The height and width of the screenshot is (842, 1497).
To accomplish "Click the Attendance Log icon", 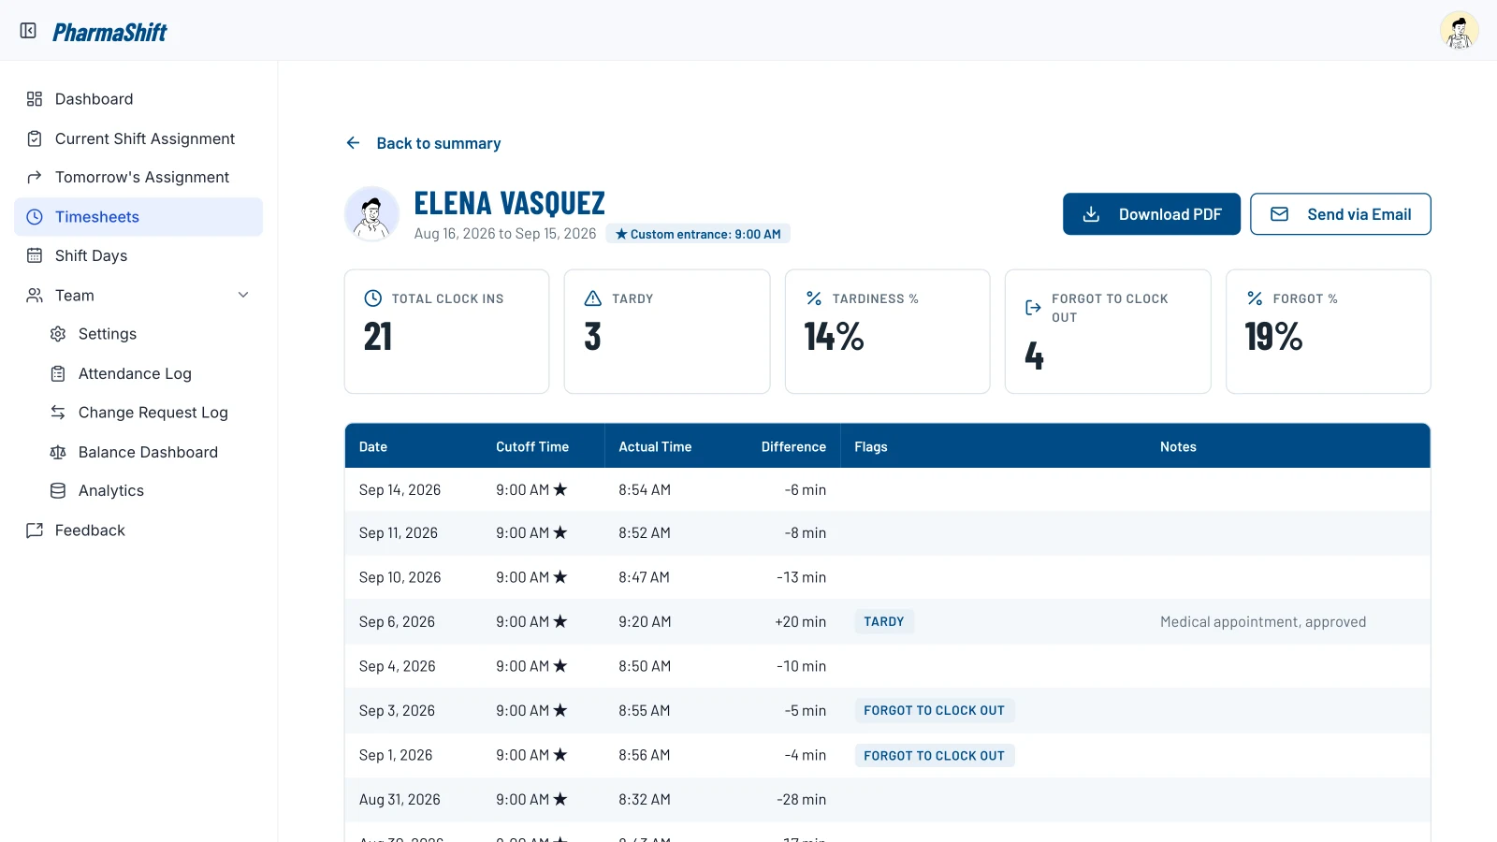I will point(58,373).
